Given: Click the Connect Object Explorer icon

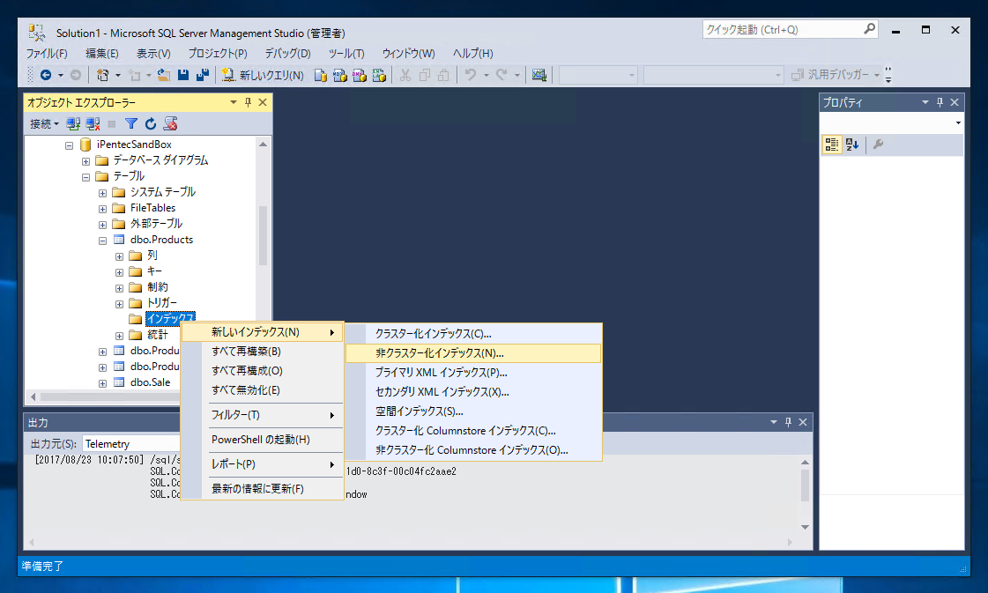Looking at the screenshot, I should tap(74, 124).
